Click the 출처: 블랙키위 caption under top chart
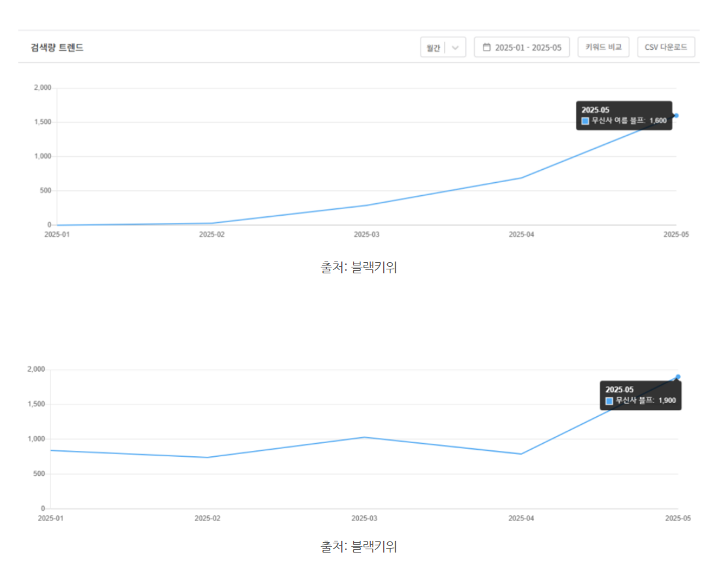716x565 pixels. click(358, 267)
